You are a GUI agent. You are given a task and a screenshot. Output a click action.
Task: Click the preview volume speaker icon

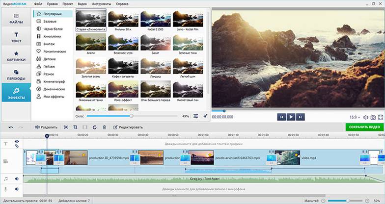[365, 117]
